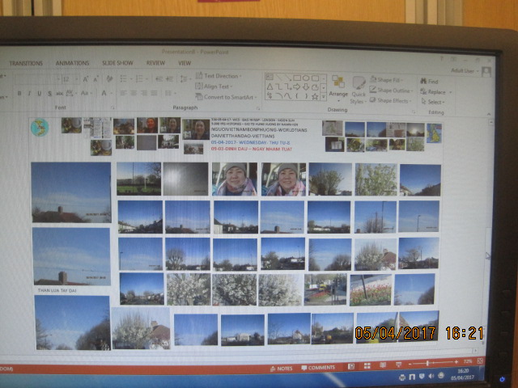Align text left in paragraph

123,94
